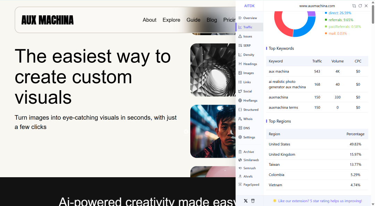Select the Traffic sidebar item
This screenshot has width=375, height=206.
[249, 27]
